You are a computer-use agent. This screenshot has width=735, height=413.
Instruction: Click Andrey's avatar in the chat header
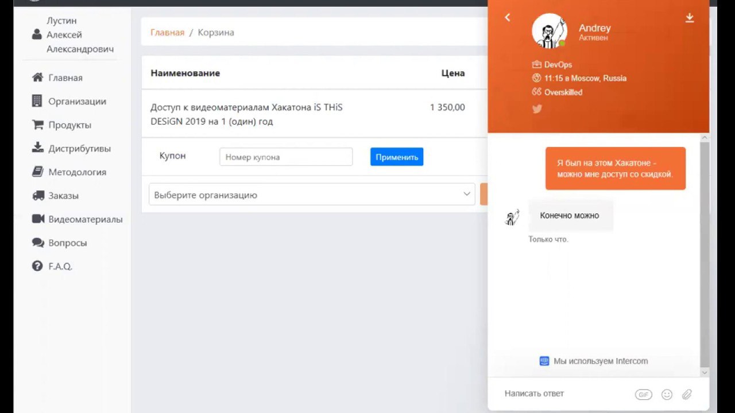(x=550, y=31)
